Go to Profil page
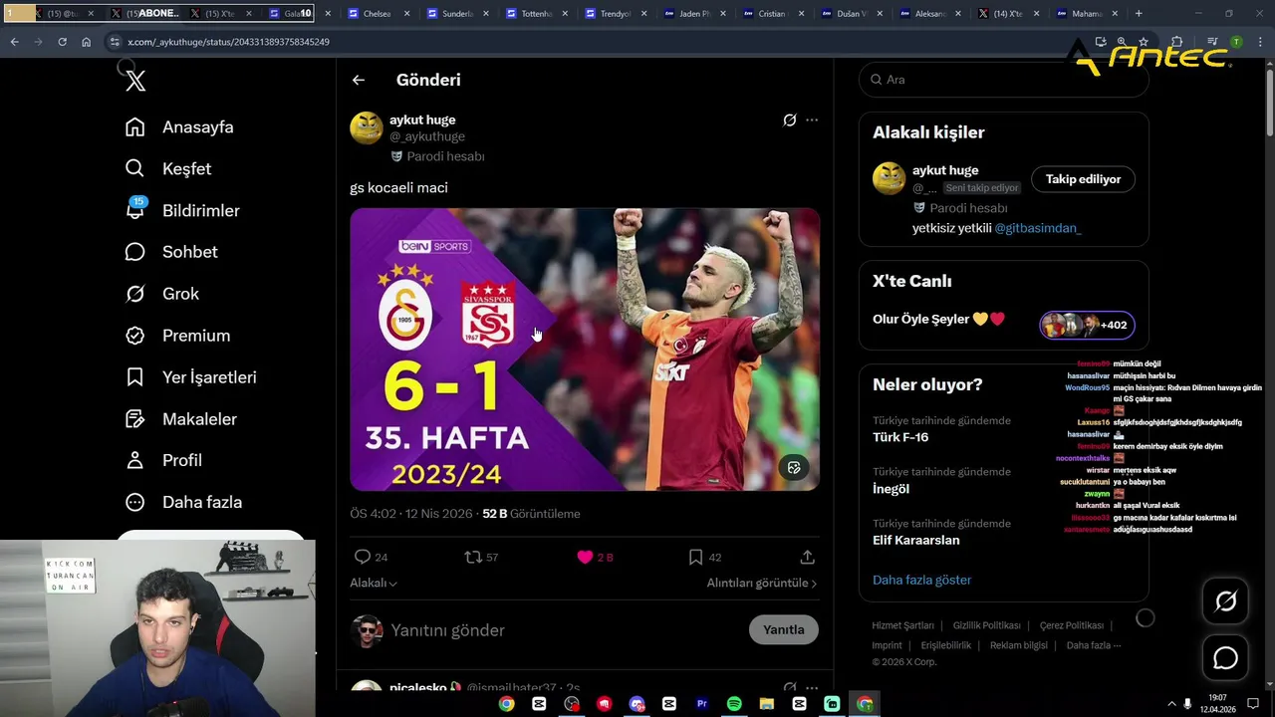1275x717 pixels. (x=164, y=460)
